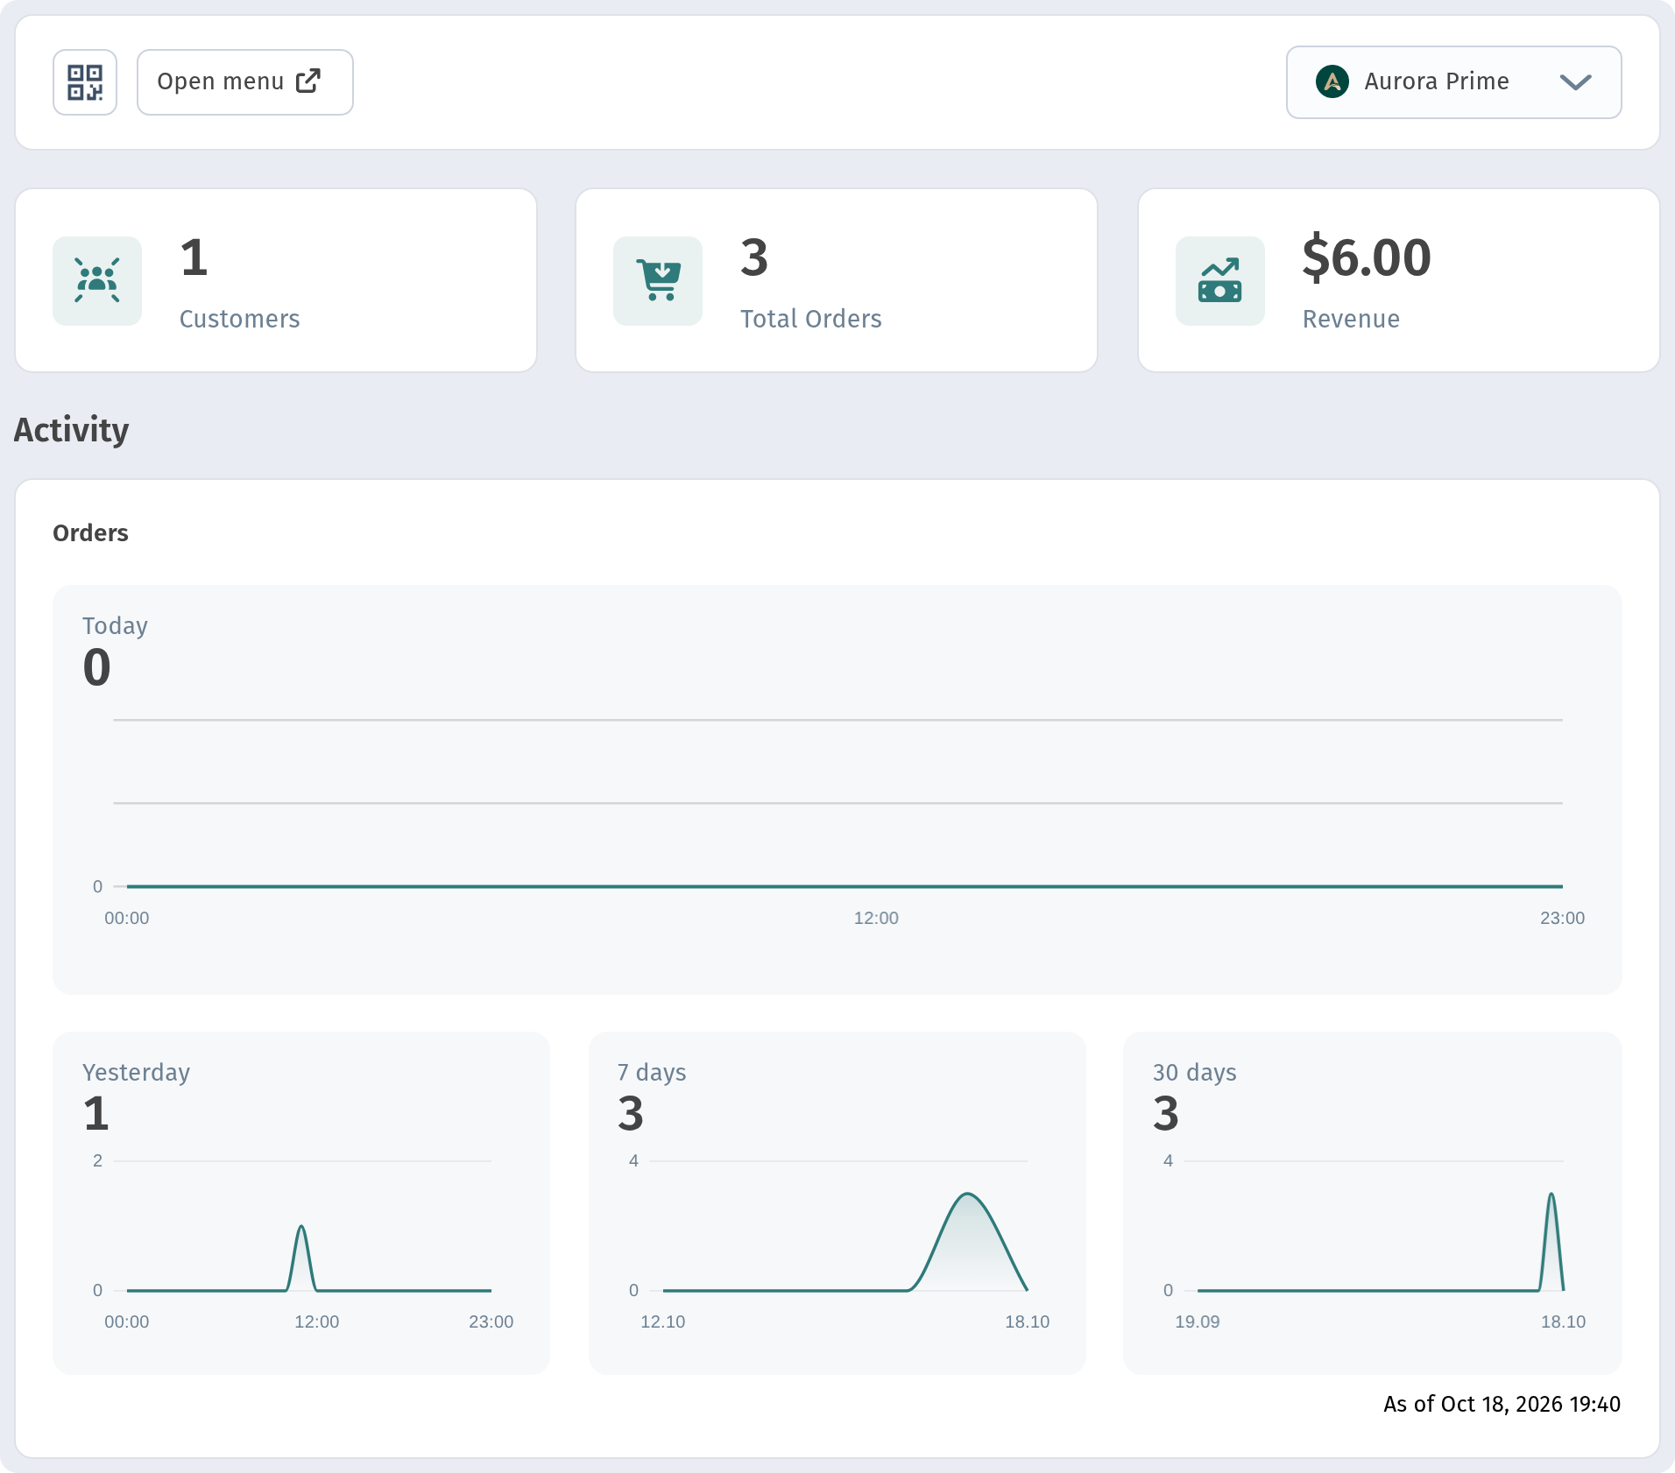Viewport: 1675px width, 1473px height.
Task: Click the Today orders chart line
Action: [x=845, y=886]
